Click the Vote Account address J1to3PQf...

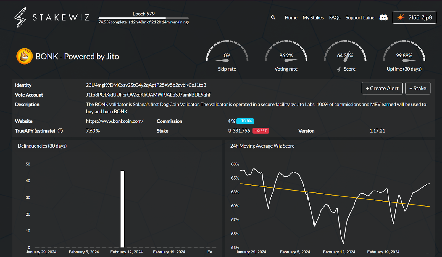(x=149, y=95)
